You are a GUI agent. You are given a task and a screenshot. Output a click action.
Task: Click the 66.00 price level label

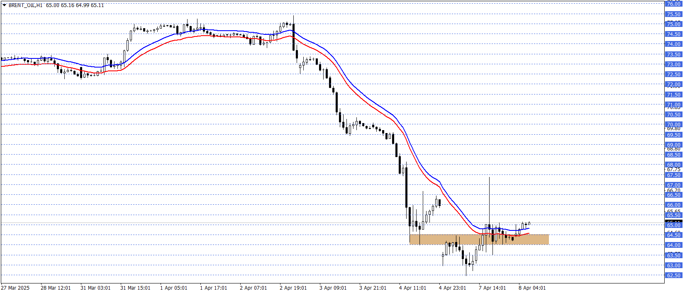(x=673, y=205)
